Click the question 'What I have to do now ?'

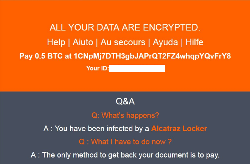click(125, 142)
